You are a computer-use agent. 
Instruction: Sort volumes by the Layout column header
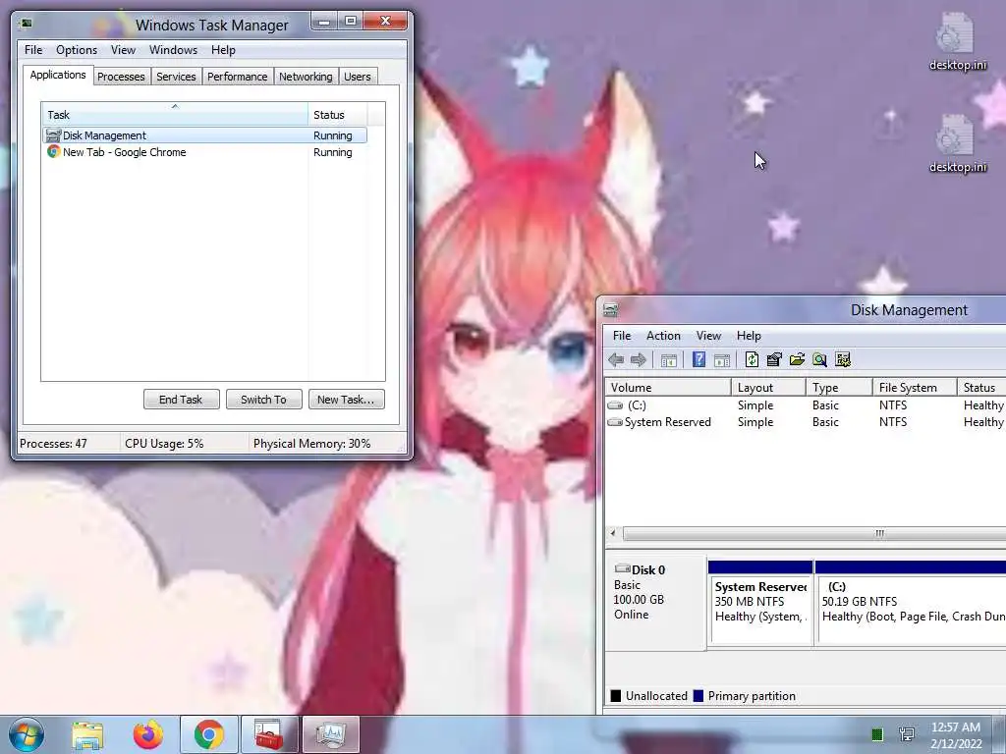point(768,387)
